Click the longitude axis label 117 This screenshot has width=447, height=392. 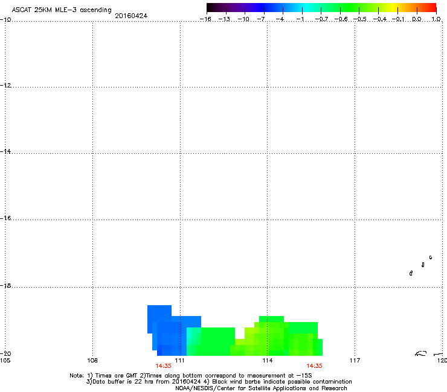(355, 361)
